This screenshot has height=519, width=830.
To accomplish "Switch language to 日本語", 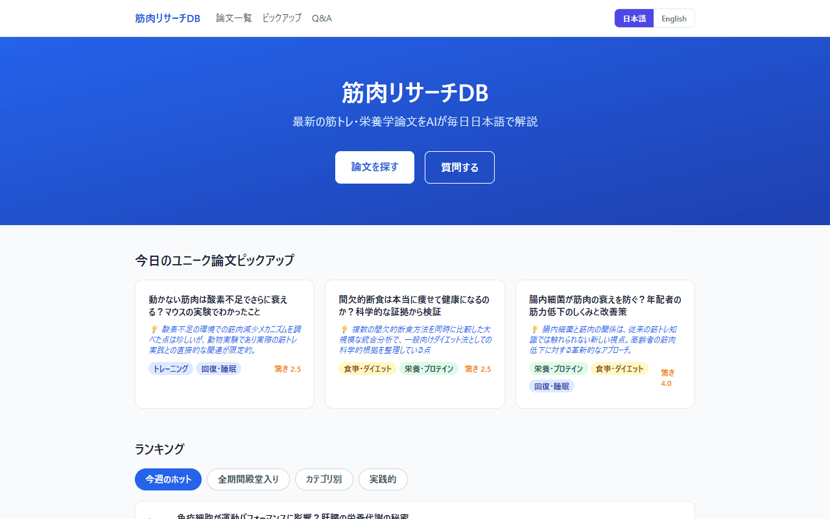I will click(634, 18).
